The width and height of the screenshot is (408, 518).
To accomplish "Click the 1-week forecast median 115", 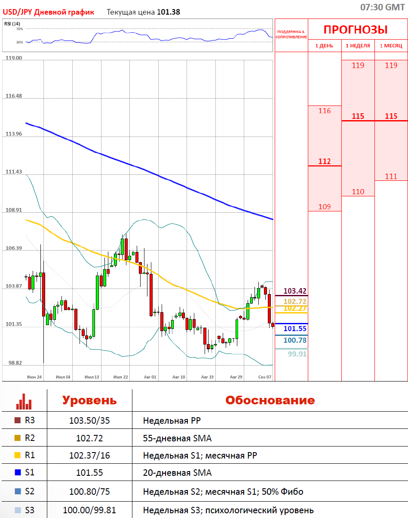I will click(x=358, y=116).
